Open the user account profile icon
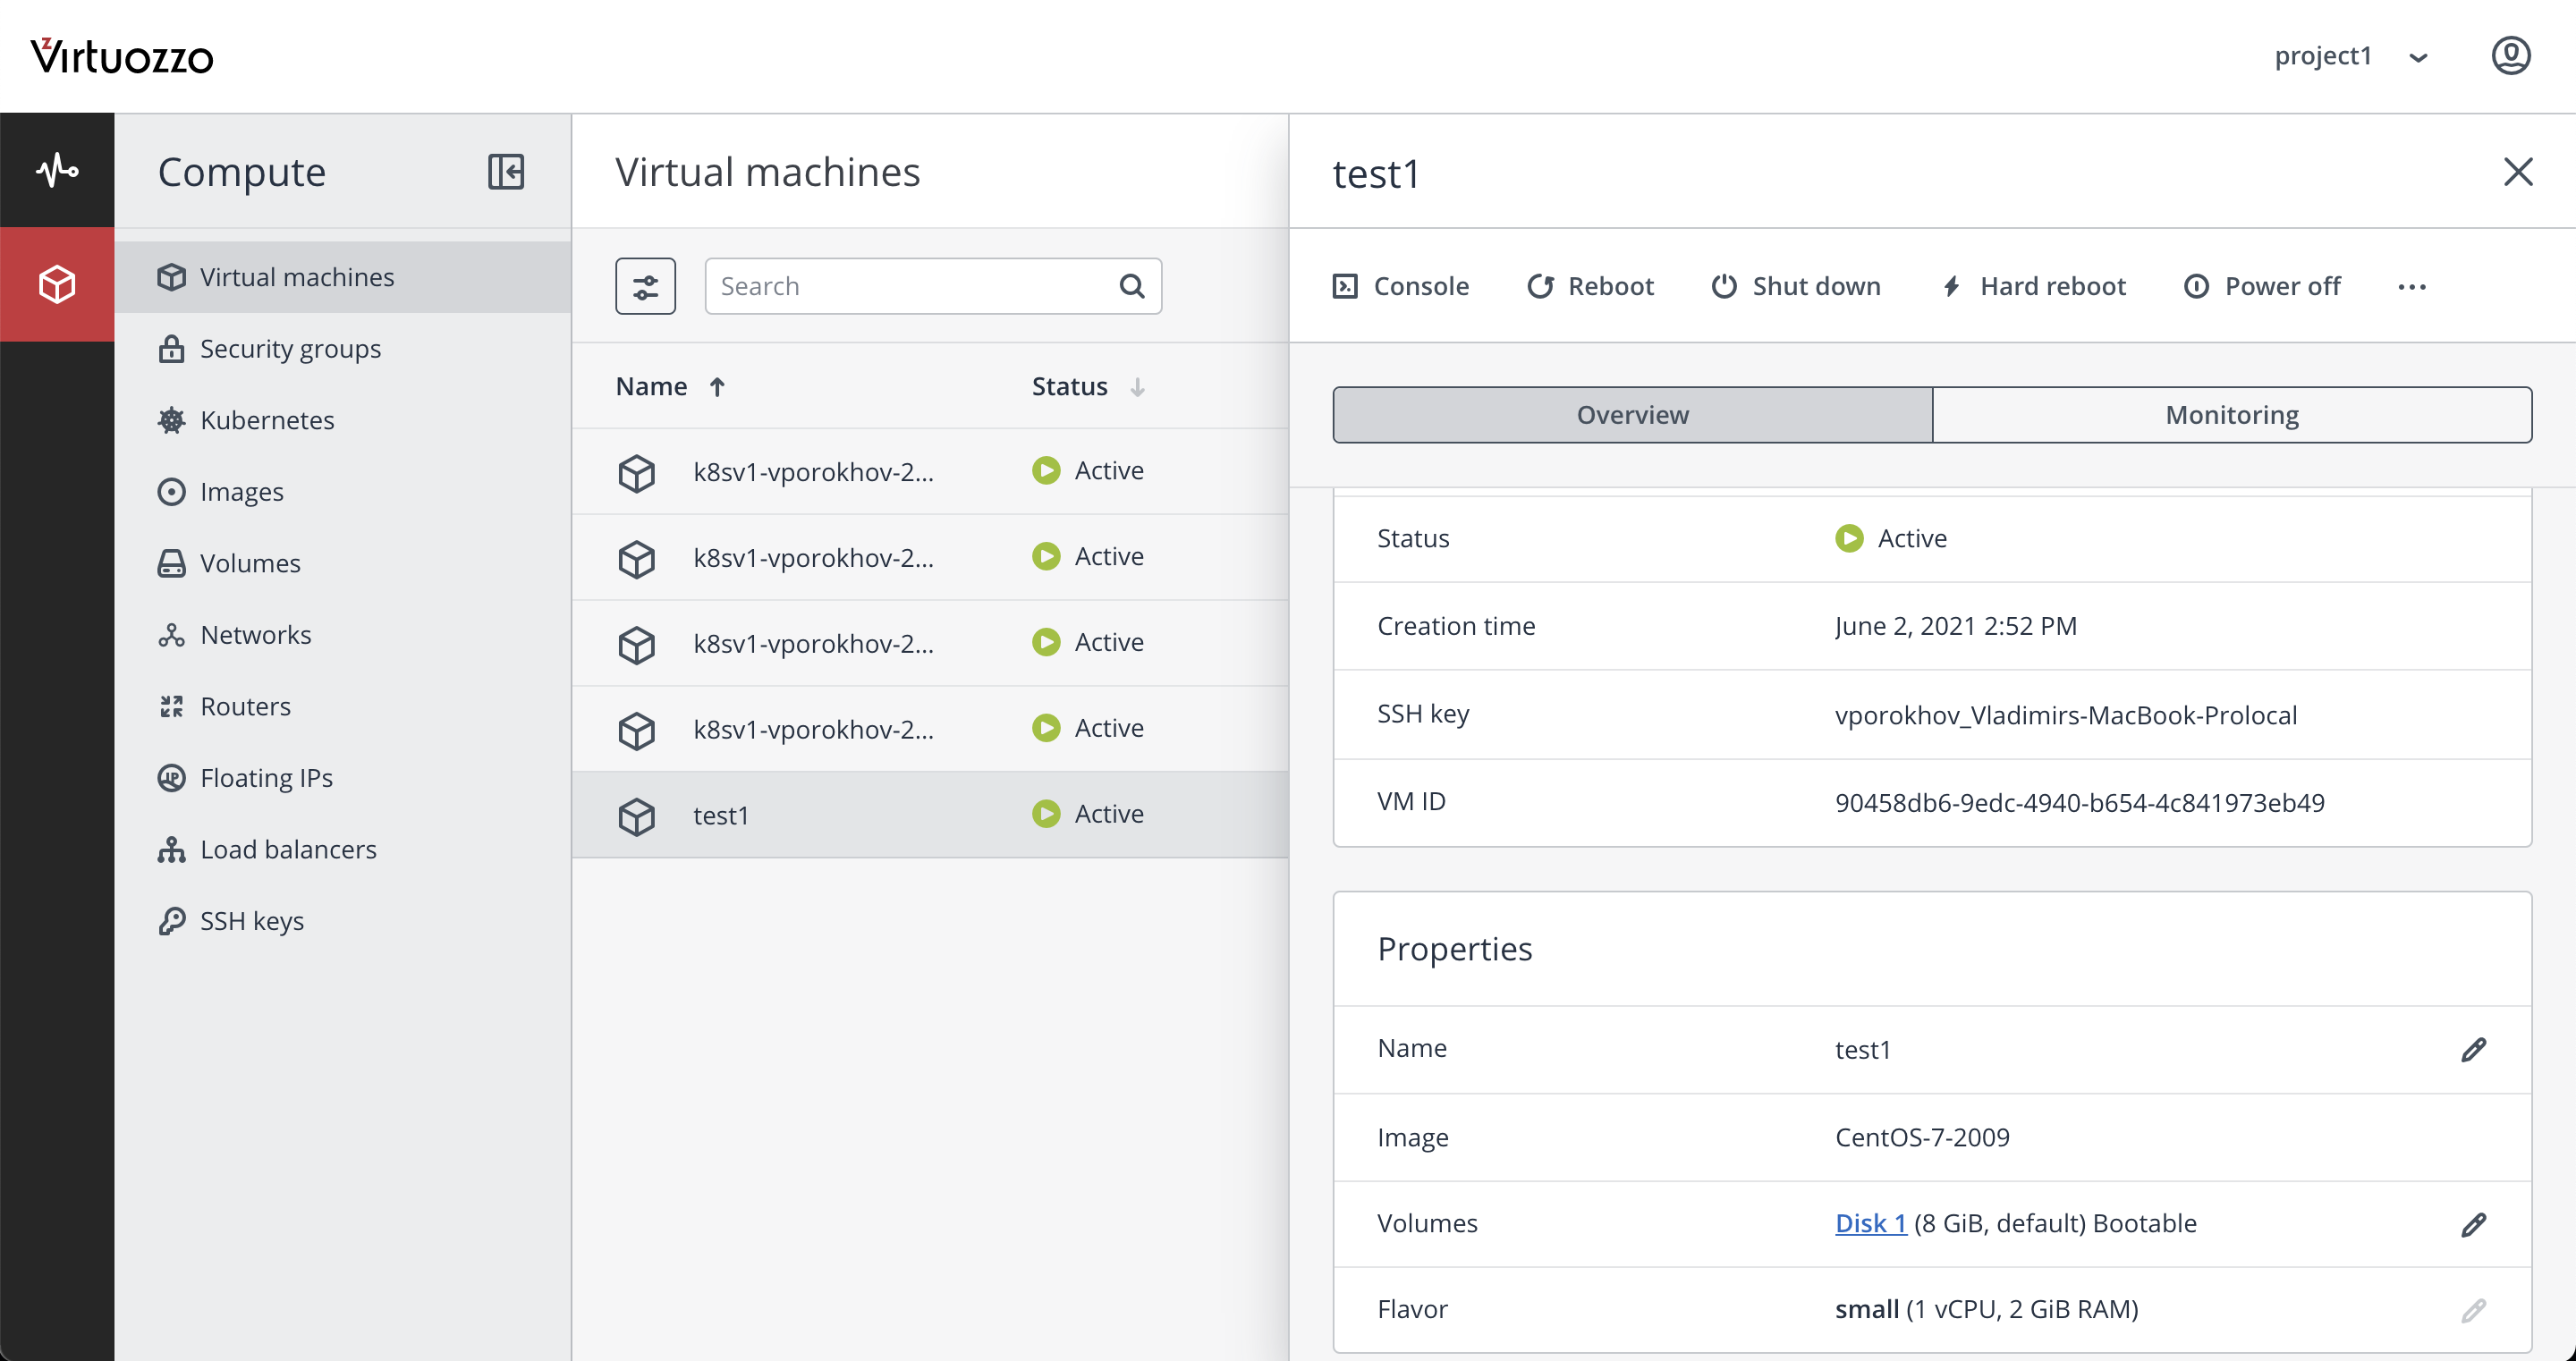 2510,56
